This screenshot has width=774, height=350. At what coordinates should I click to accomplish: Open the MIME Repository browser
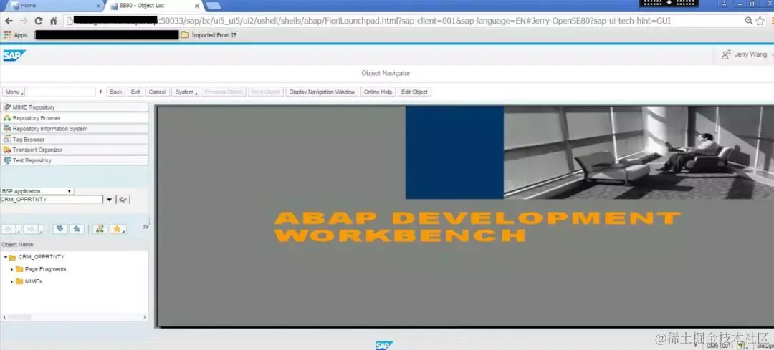75,107
